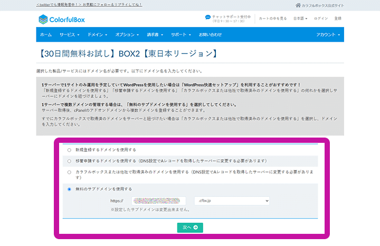Click the chat support speech bubble icon

point(207,17)
